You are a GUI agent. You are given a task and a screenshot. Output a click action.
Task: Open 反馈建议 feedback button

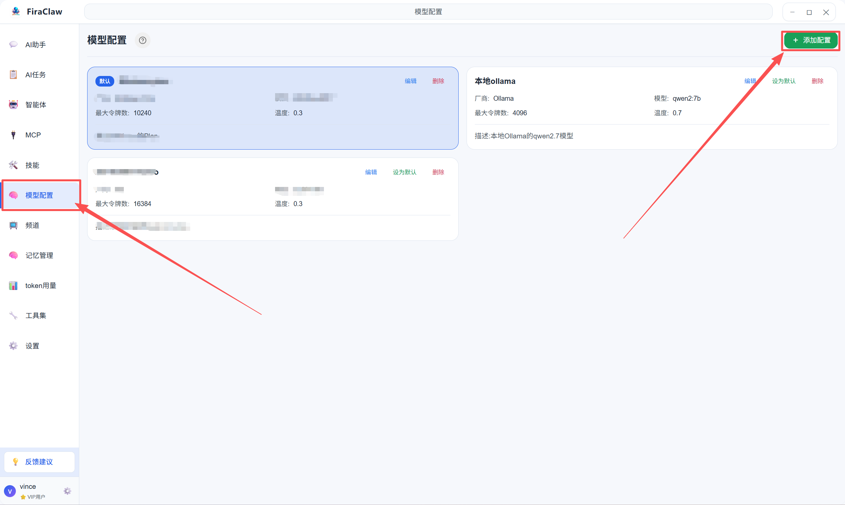tap(40, 462)
